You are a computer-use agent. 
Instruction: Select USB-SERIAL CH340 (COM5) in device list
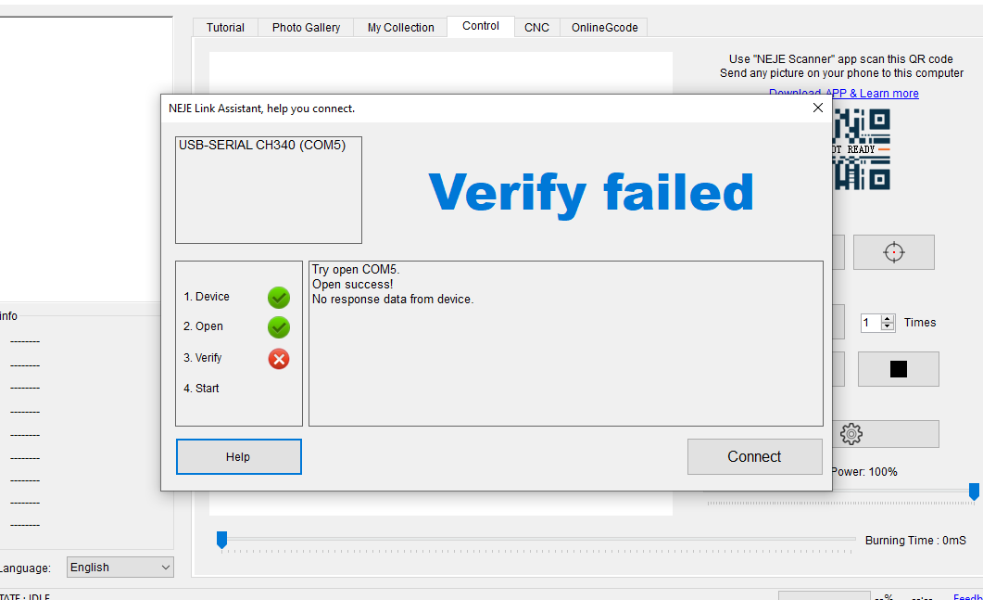262,146
